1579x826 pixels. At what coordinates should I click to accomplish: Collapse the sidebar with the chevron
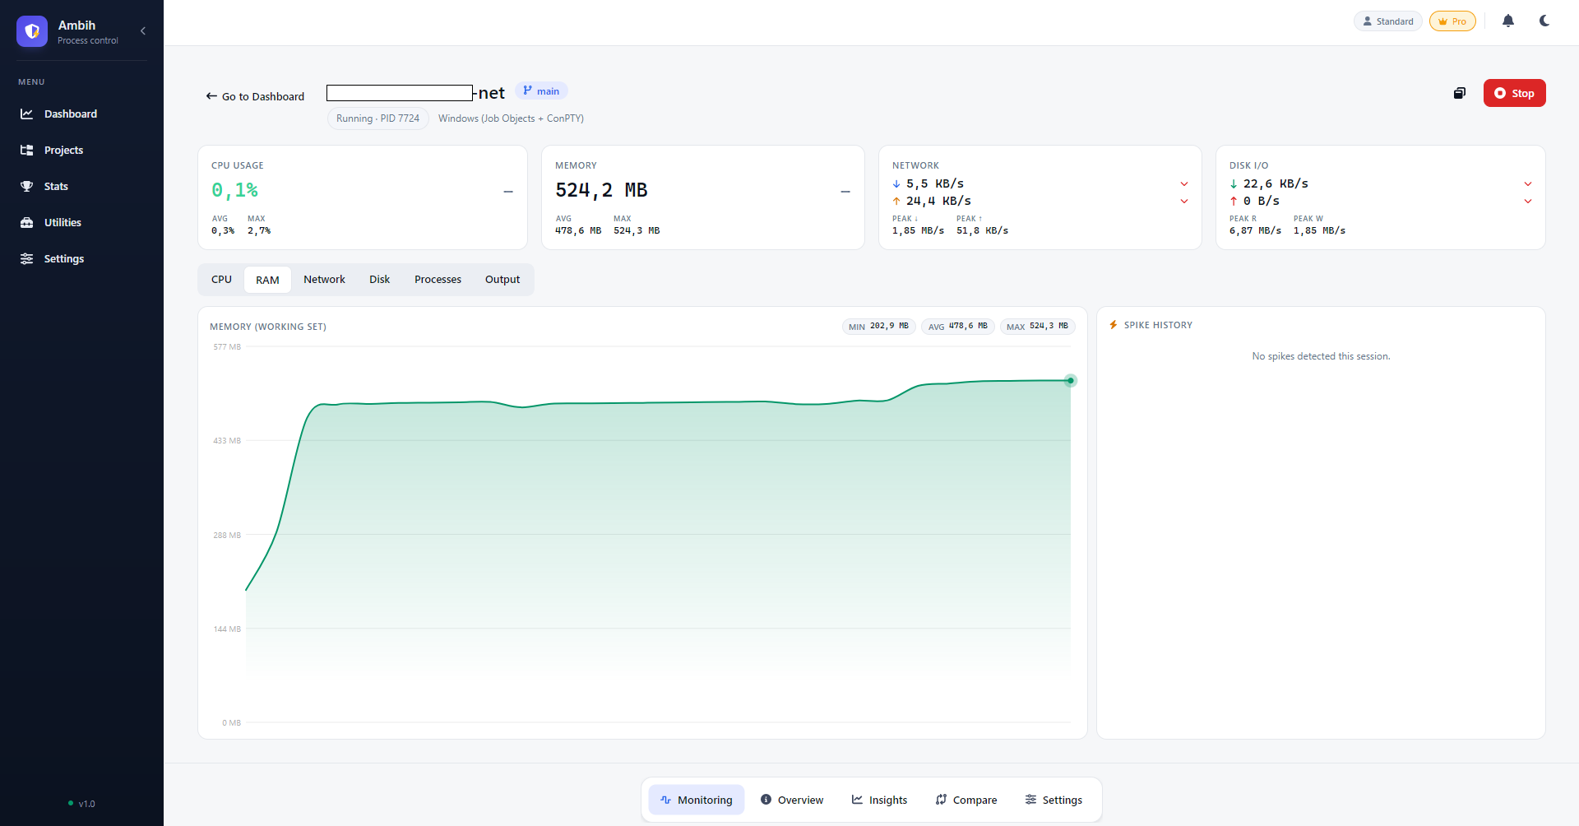pos(143,31)
